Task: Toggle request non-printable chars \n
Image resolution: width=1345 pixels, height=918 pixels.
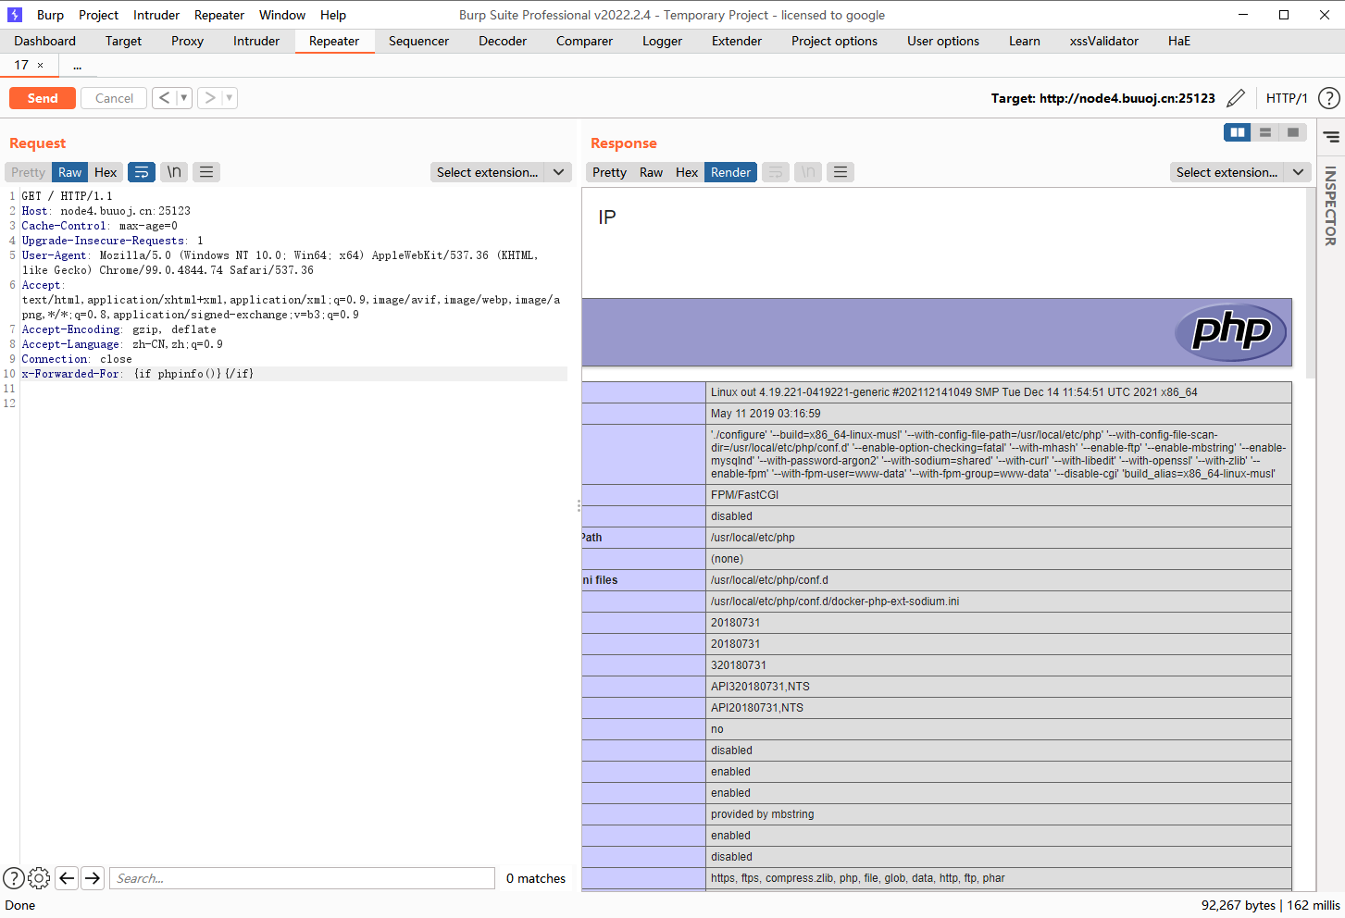Action: 174,172
